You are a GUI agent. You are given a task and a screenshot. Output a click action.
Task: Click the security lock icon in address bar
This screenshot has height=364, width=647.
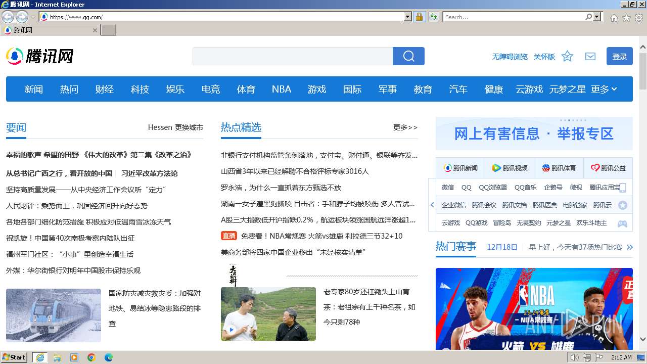(419, 17)
